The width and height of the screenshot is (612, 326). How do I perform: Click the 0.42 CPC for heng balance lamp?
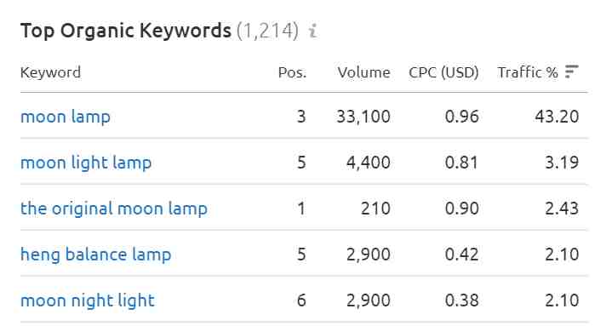(461, 255)
